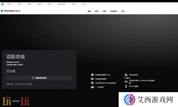This screenshot has width=178, height=107.
Task: Click the PlayStation.Store text link
Action: (x=12, y=11)
